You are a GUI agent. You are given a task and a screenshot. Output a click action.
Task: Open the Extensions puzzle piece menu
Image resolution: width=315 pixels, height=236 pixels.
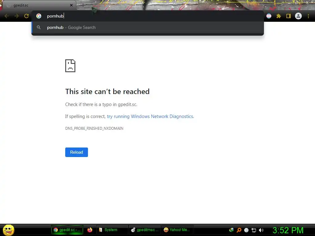point(279,16)
